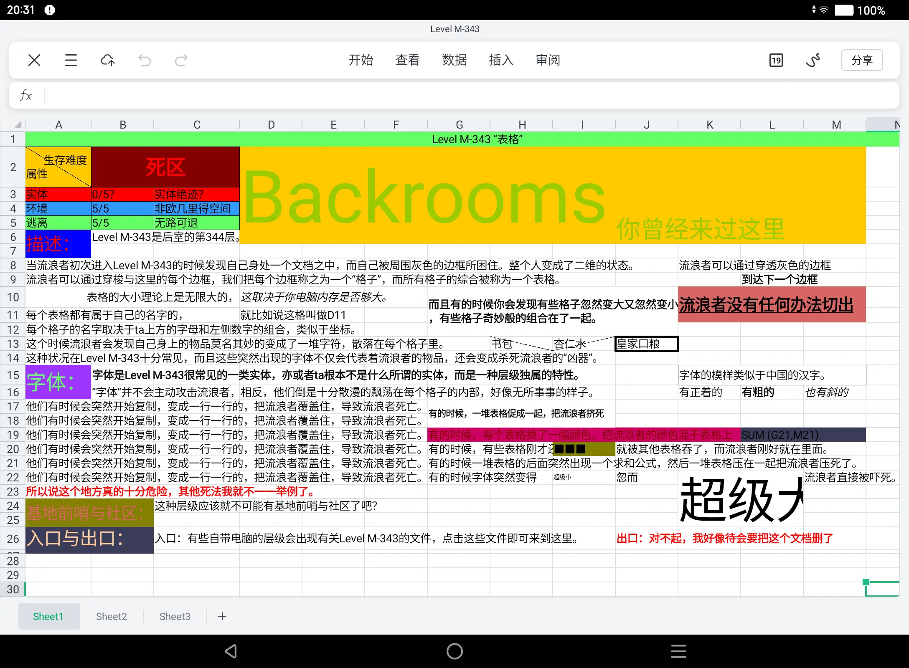Screen dimensions: 909x668
Task: Click the undo arrow icon
Action: (145, 60)
